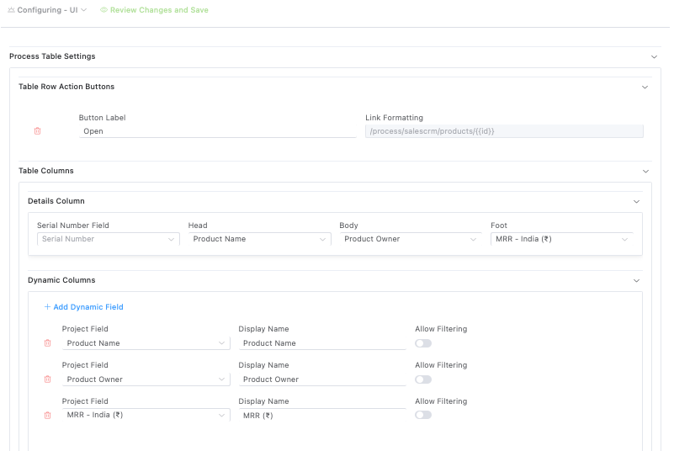Open the Body dropdown showing Product Owner

click(411, 239)
